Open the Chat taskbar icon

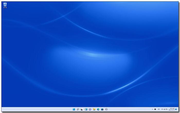(90, 109)
